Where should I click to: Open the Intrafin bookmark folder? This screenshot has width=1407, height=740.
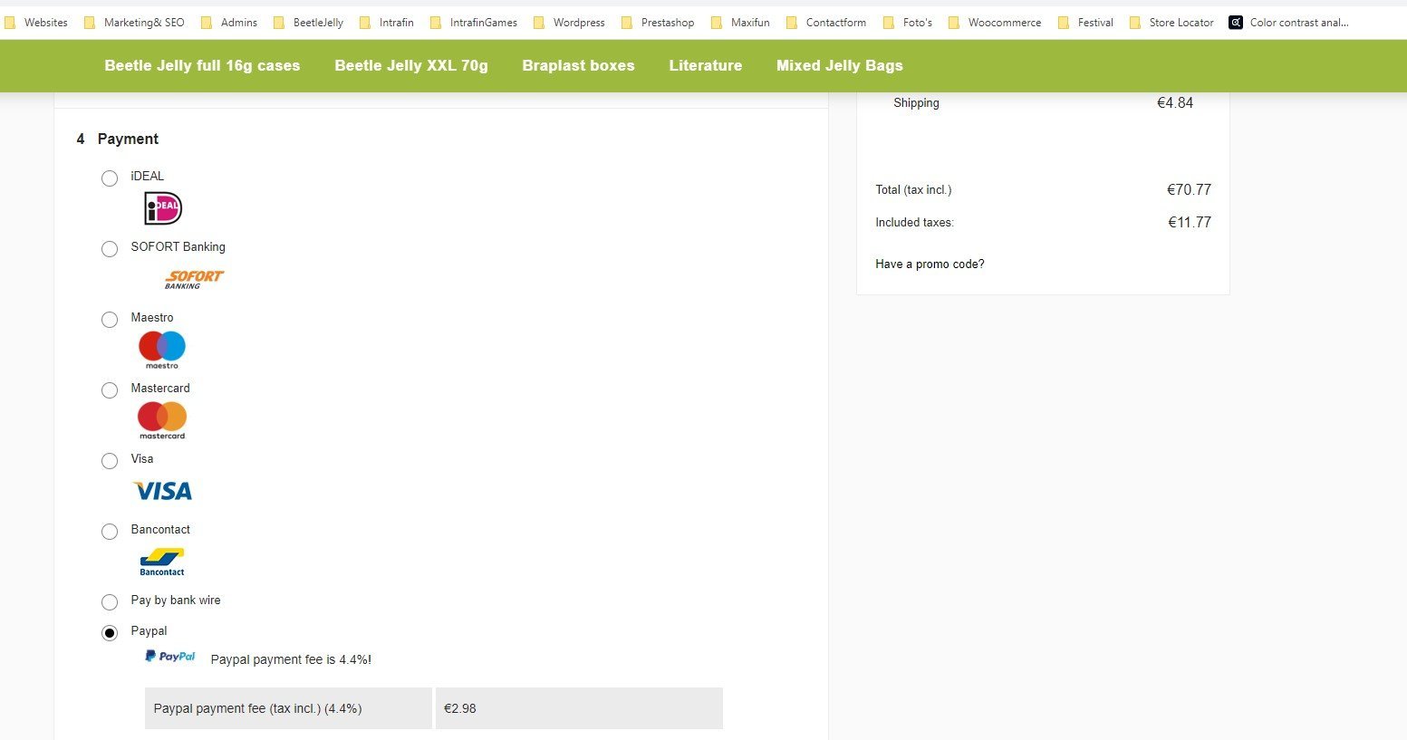pyautogui.click(x=387, y=23)
